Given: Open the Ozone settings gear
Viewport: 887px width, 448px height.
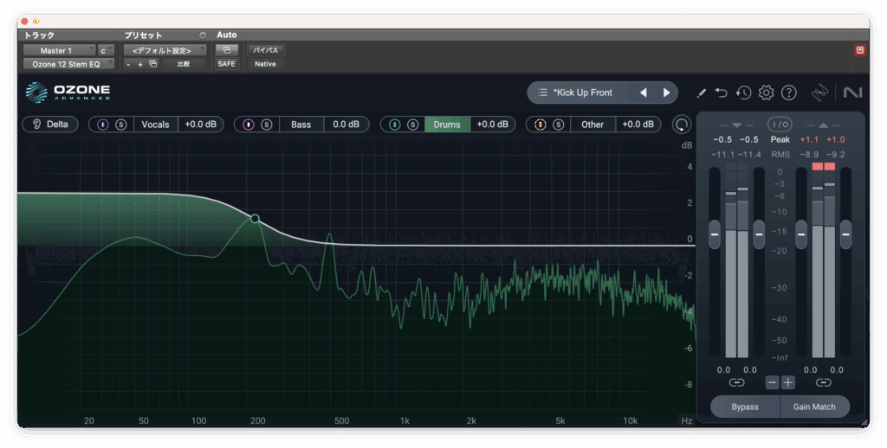Looking at the screenshot, I should (766, 93).
